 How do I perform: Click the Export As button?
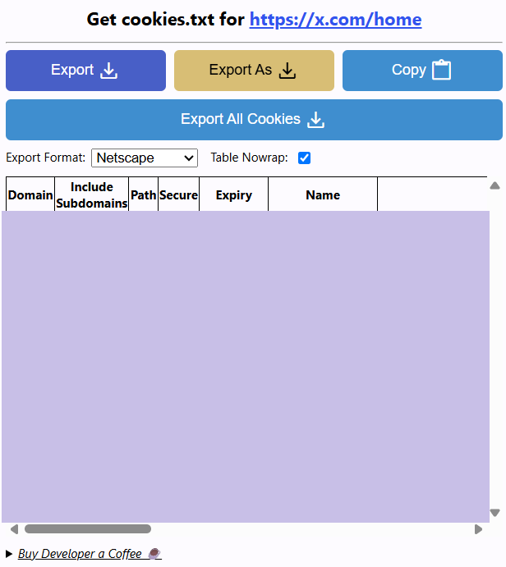point(254,71)
